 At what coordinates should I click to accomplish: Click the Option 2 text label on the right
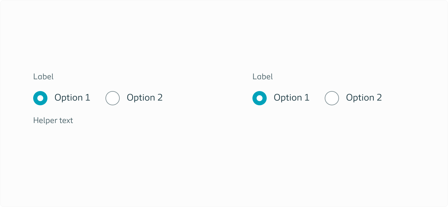click(364, 98)
